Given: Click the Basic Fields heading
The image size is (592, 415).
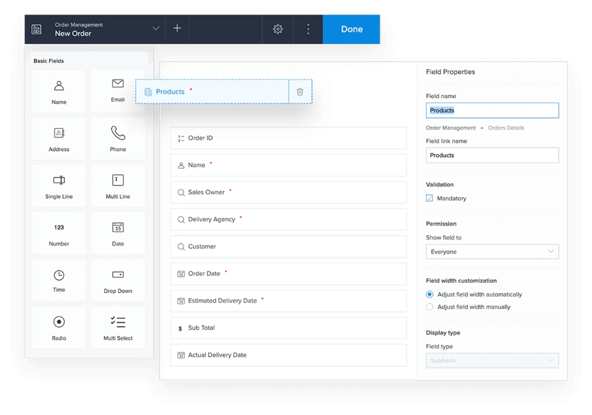Looking at the screenshot, I should coord(49,61).
